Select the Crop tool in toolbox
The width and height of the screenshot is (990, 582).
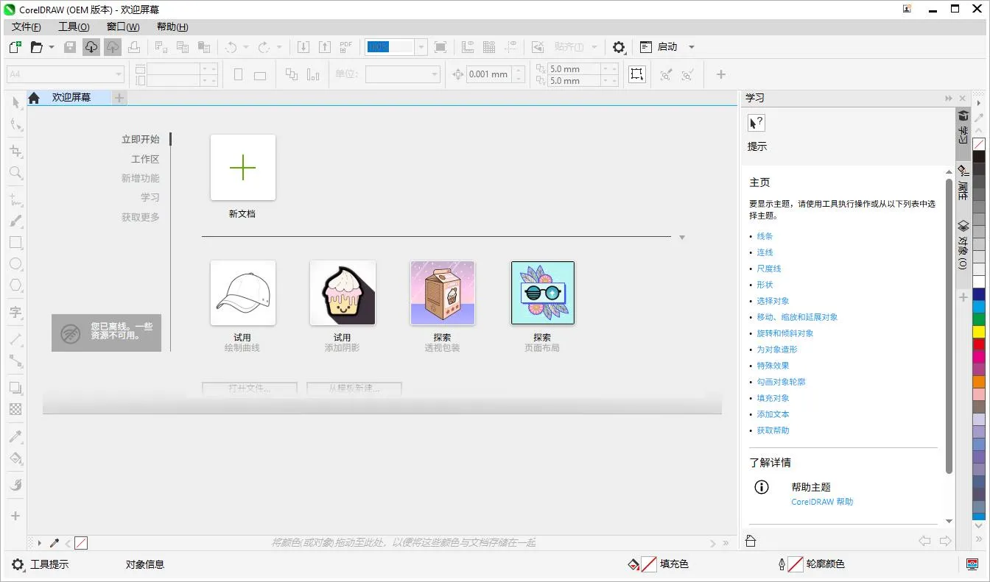pos(15,151)
